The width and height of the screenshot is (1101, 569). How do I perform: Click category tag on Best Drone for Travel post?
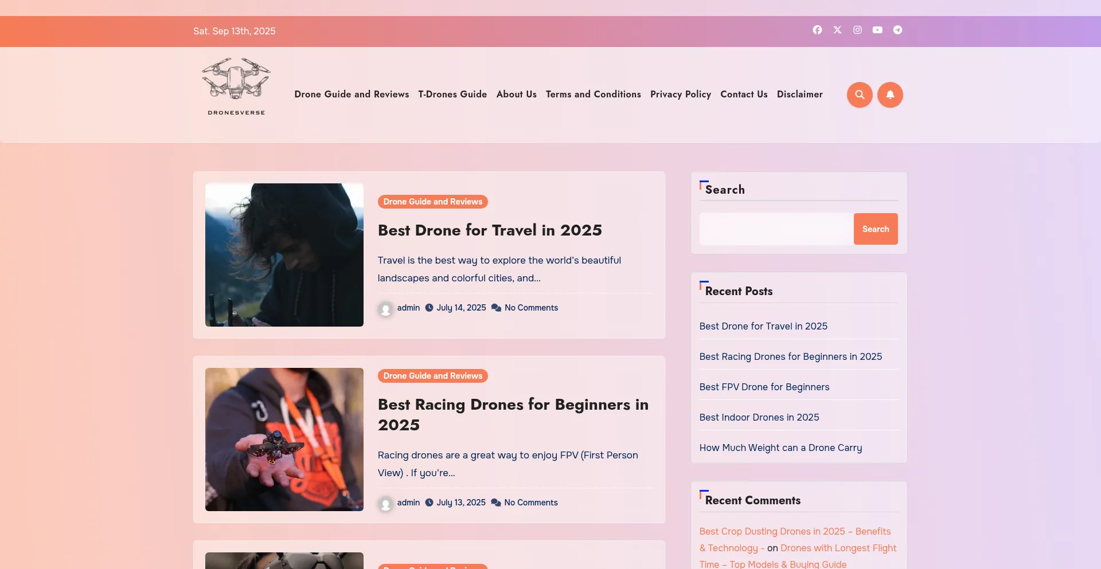point(433,202)
